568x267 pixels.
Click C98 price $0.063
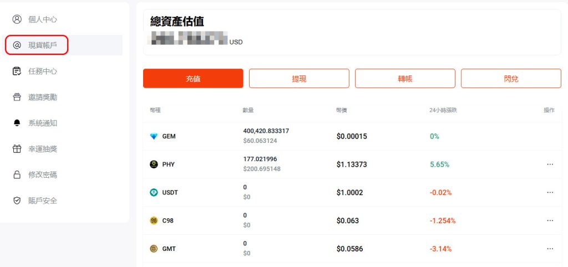tap(348, 220)
